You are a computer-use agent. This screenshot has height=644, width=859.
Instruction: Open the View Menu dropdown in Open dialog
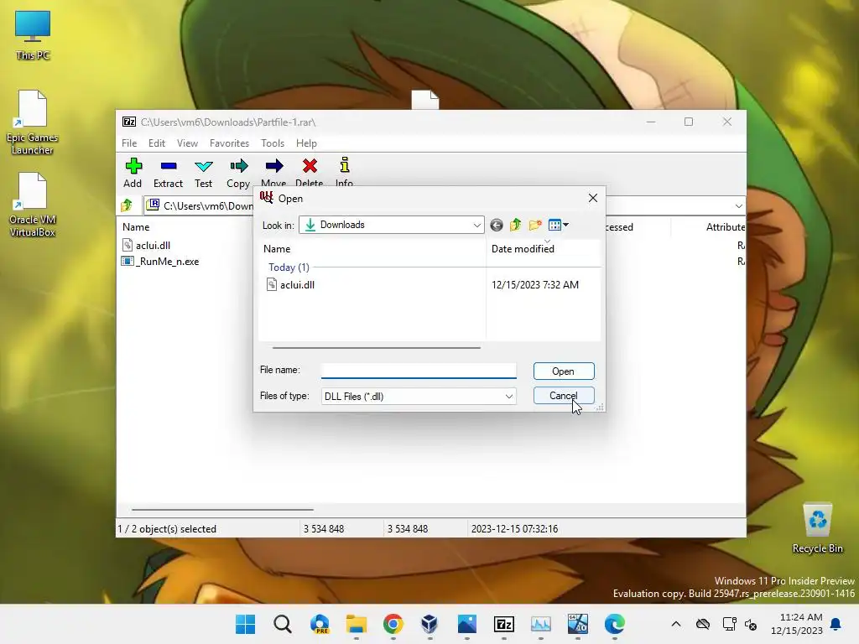558,225
